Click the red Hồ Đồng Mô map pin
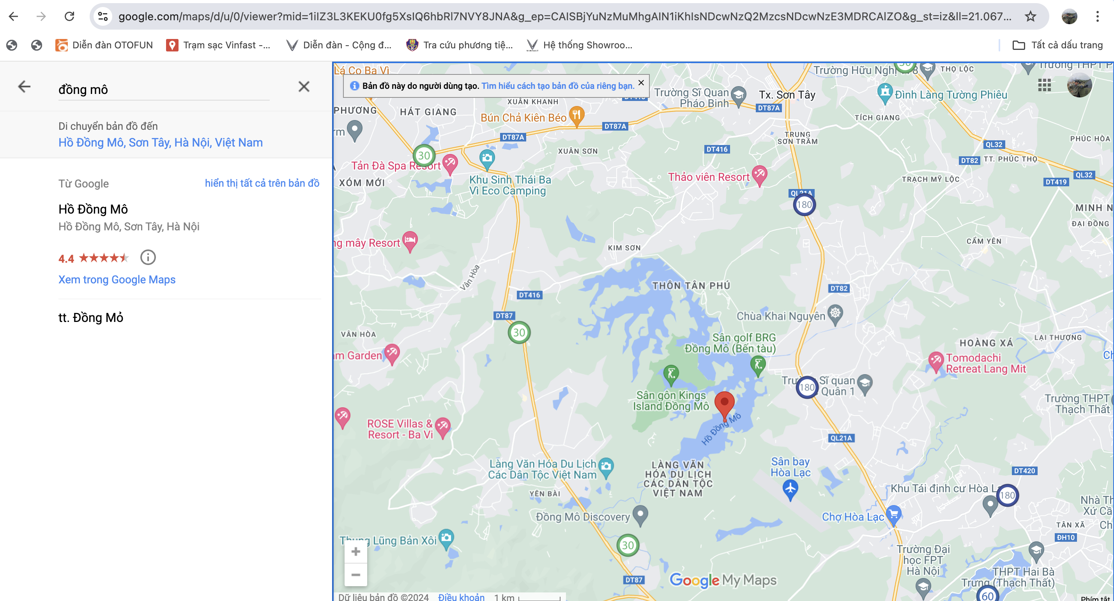 click(724, 403)
